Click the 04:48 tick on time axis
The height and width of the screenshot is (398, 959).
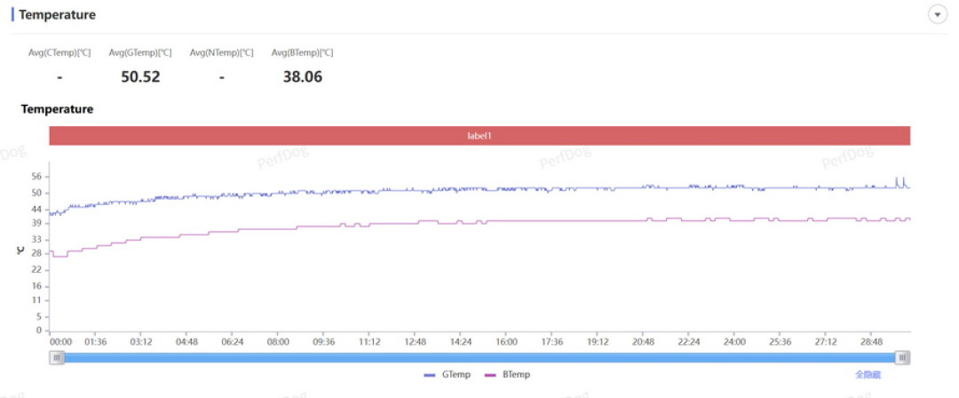coord(186,342)
